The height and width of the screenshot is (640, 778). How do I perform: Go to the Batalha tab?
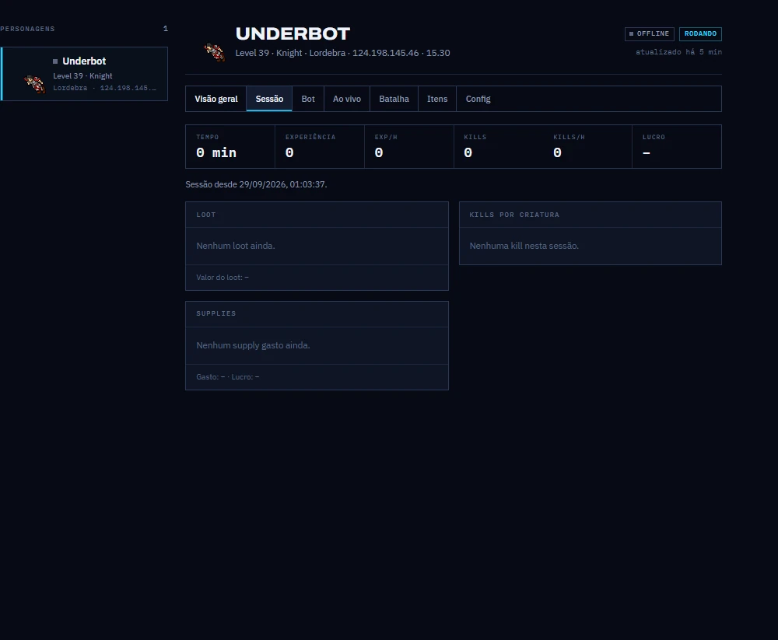coord(394,99)
